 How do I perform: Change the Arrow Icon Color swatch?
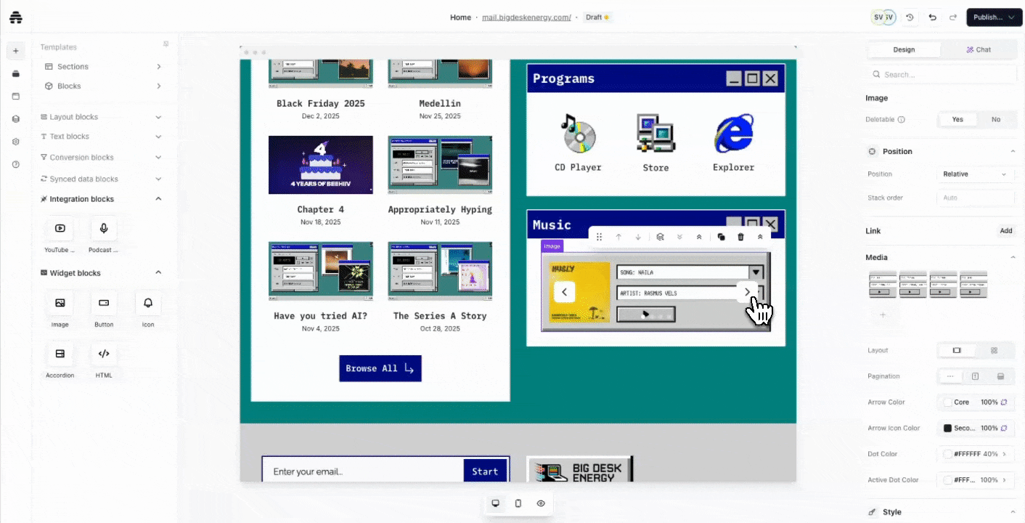pyautogui.click(x=947, y=429)
